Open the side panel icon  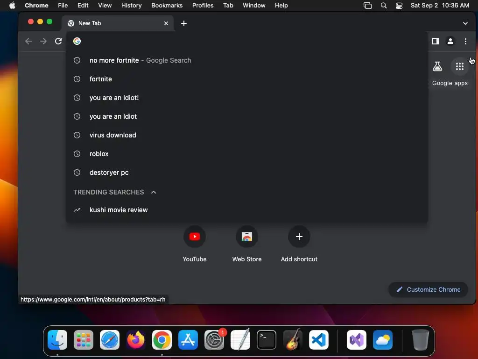click(x=436, y=41)
